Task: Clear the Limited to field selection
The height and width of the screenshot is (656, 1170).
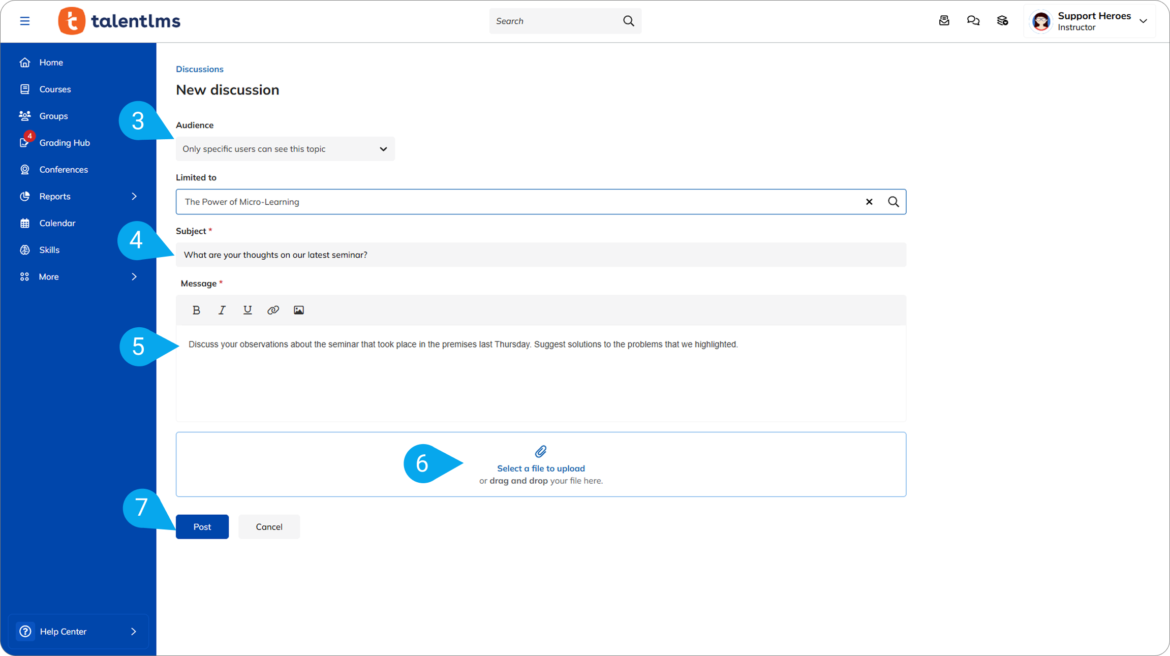Action: click(869, 202)
